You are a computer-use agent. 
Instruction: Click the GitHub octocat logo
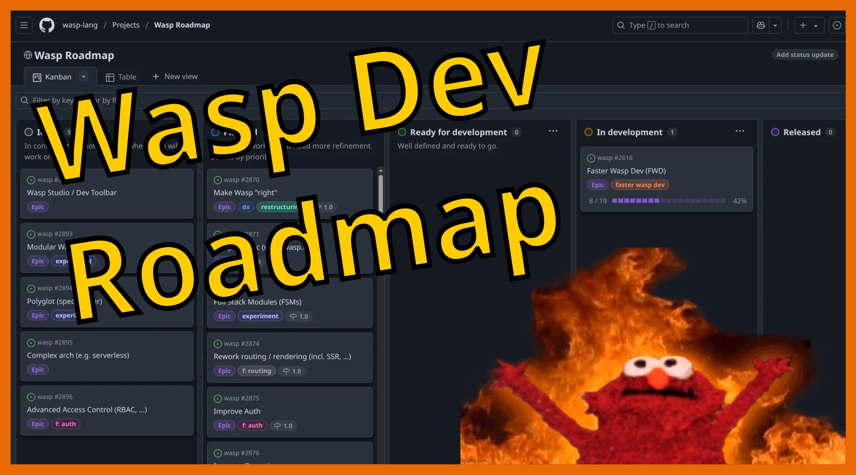coord(47,25)
